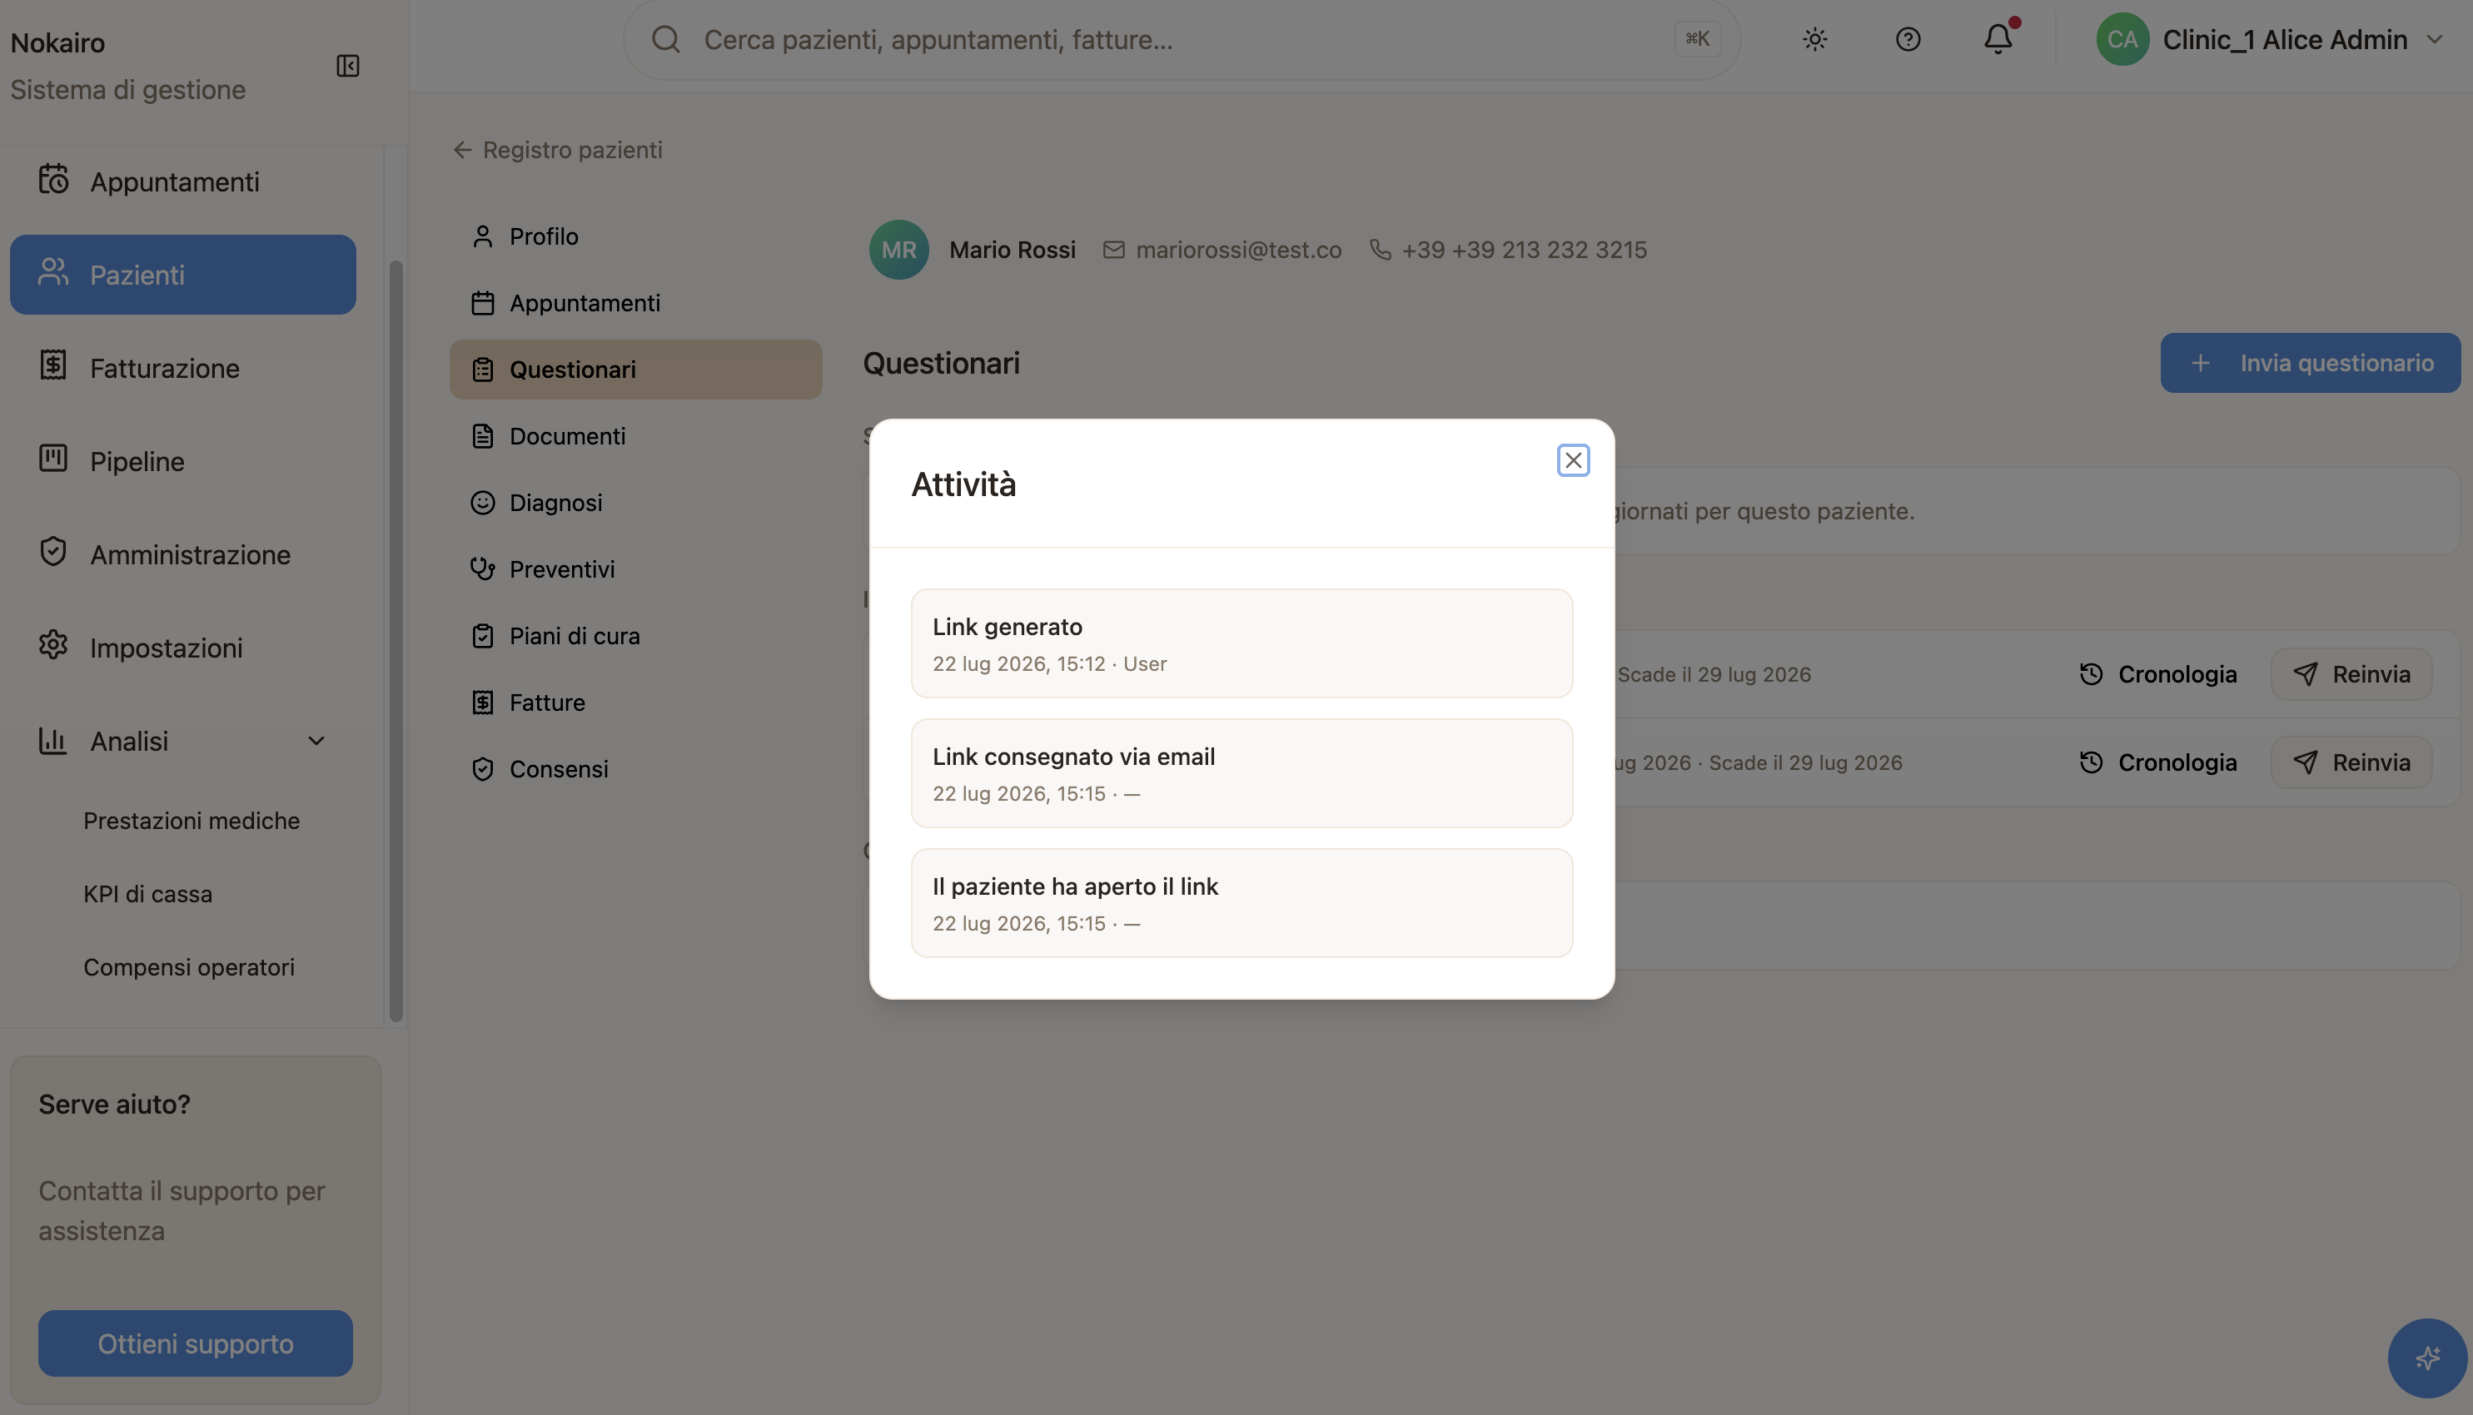Open KPI di cassa report
This screenshot has height=1415, width=2473.
[147, 894]
